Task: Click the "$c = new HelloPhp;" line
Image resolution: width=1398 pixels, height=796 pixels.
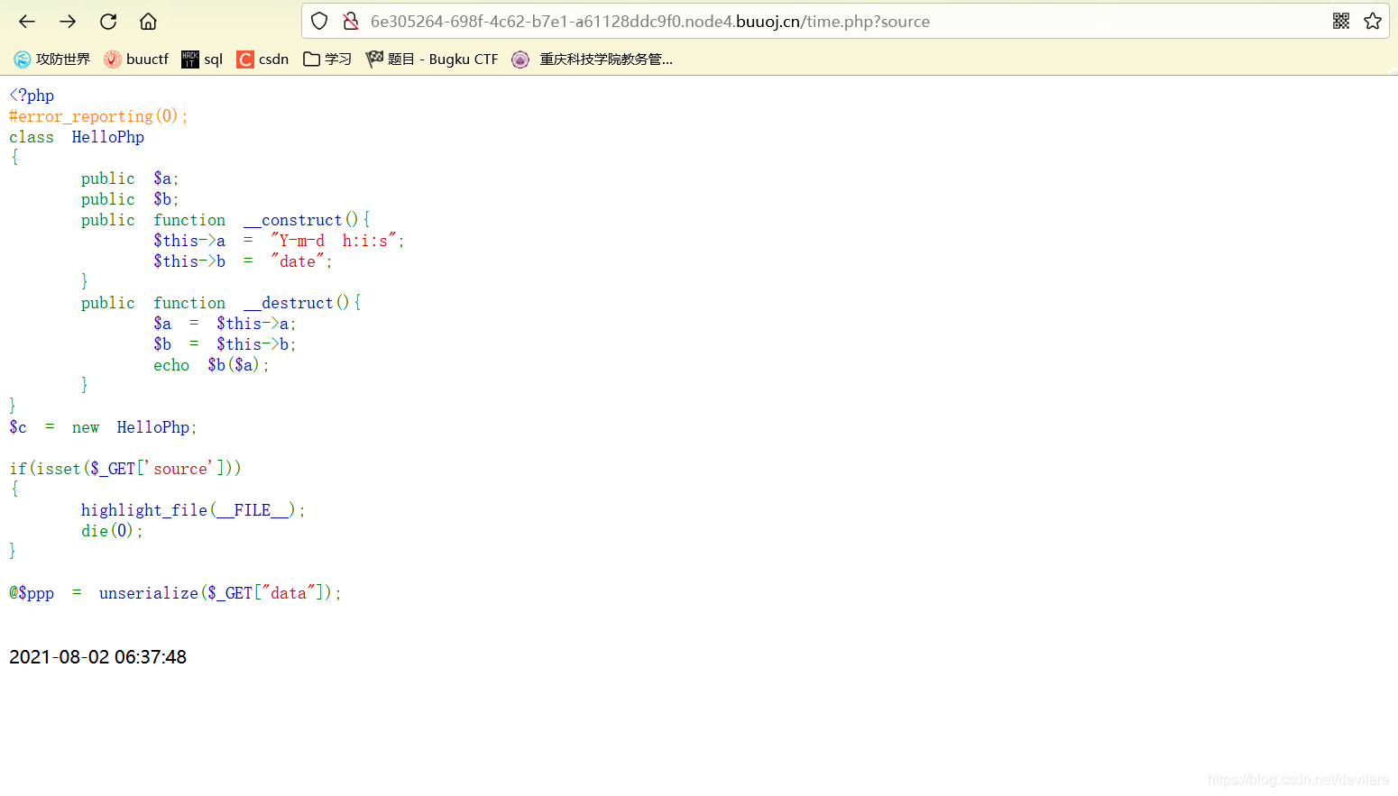Action: (103, 427)
